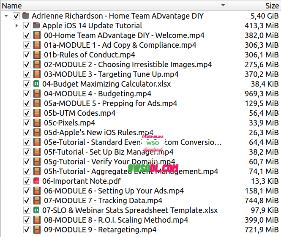
Task: Click the video icon for 05g-Tutorial Verify Your Domain
Action: 37,161
